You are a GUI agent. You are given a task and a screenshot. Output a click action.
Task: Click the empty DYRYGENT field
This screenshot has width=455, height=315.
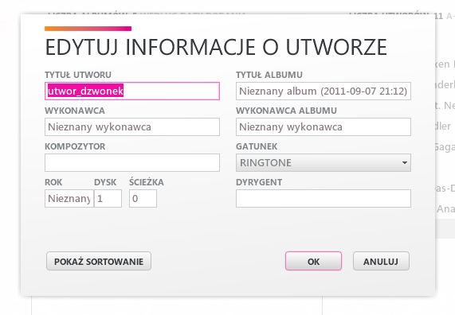click(324, 199)
